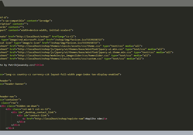Click the closing </title> tag
Image resolution: width=193 pixels, height=135 pixels.
38,65
